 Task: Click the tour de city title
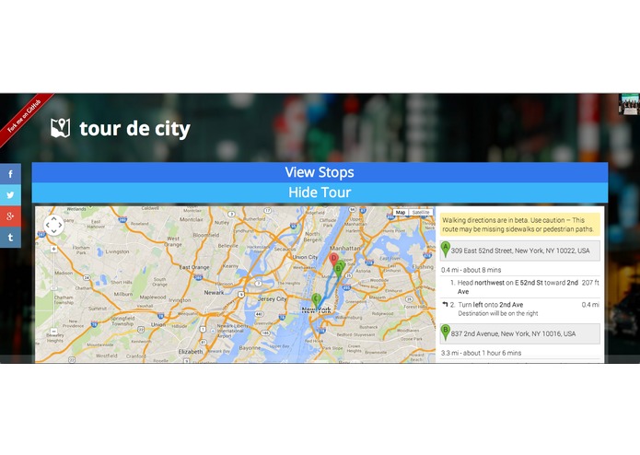pyautogui.click(x=134, y=129)
